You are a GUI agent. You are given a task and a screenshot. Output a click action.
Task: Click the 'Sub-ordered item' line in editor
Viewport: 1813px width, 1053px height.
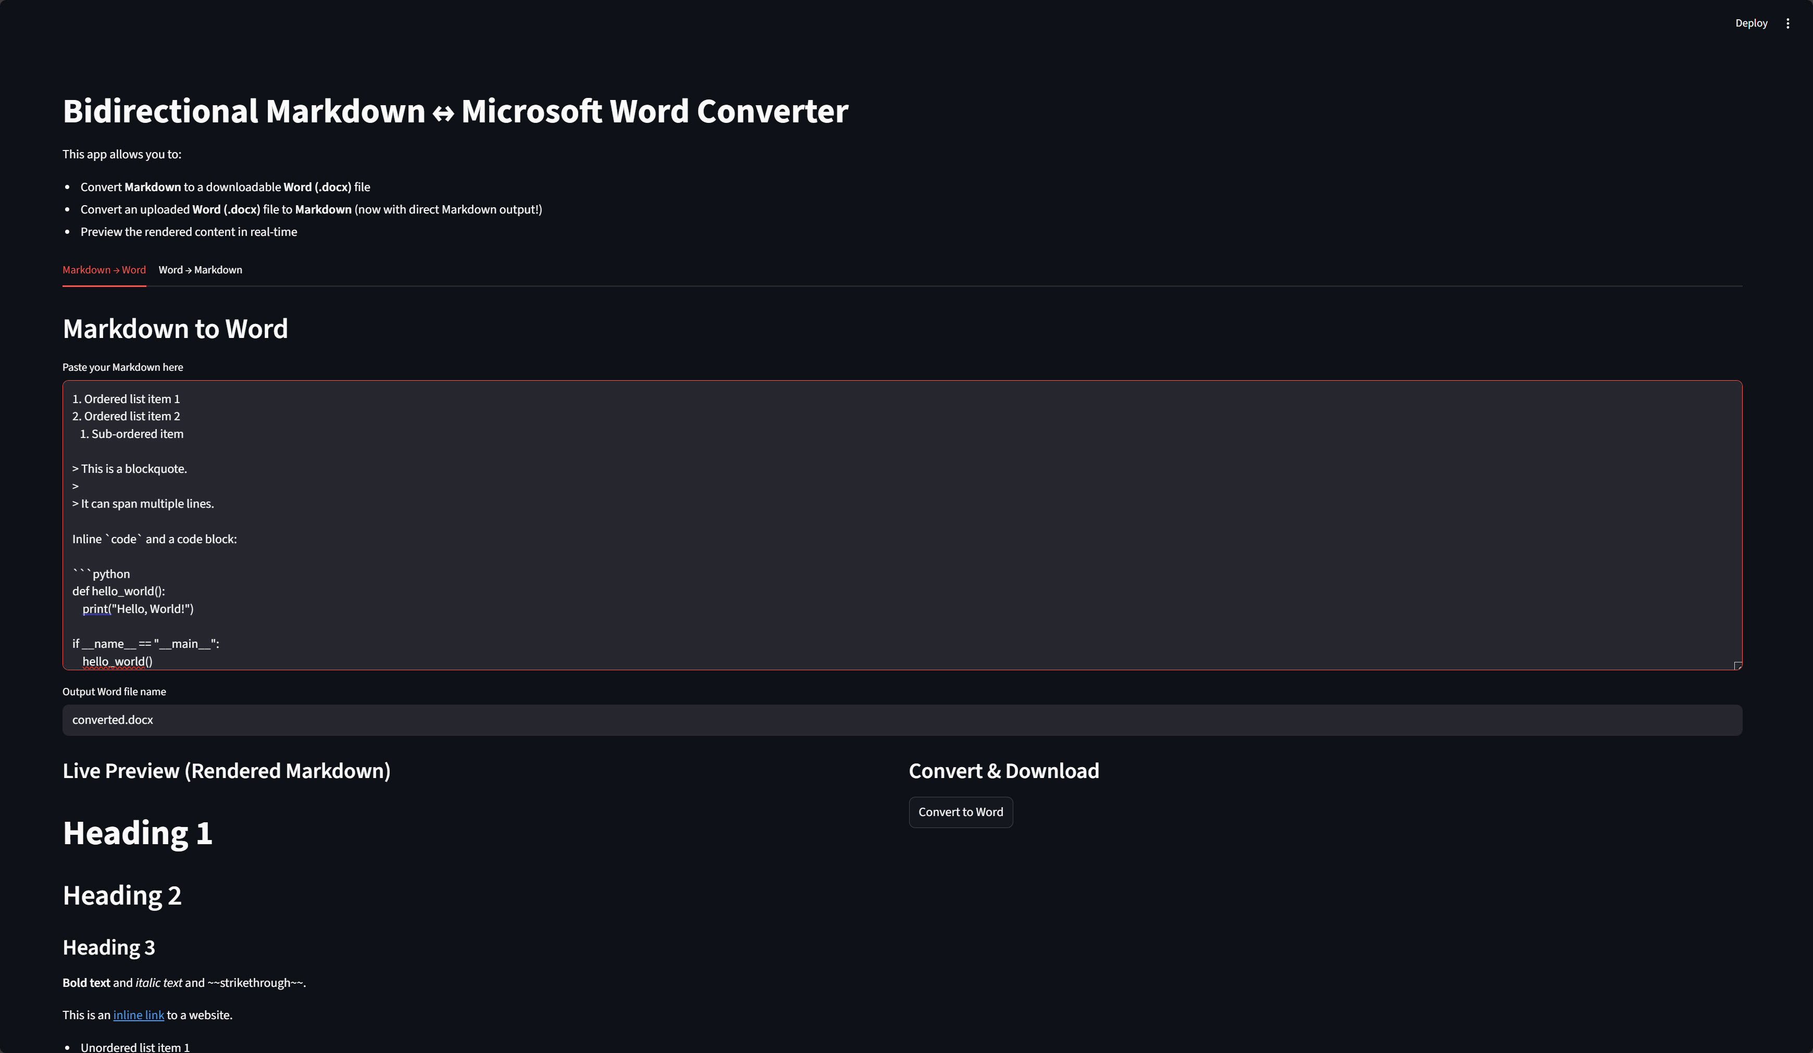[x=136, y=434]
